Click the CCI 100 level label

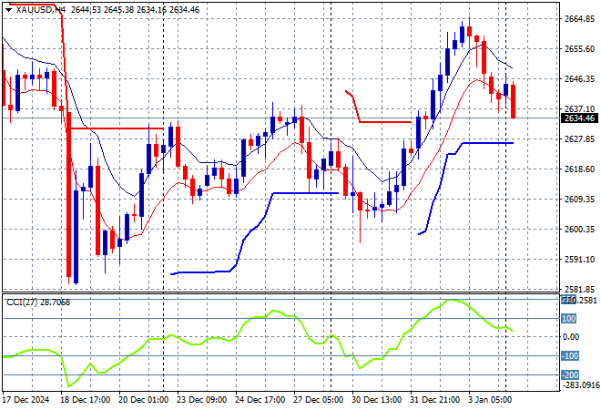pos(569,319)
